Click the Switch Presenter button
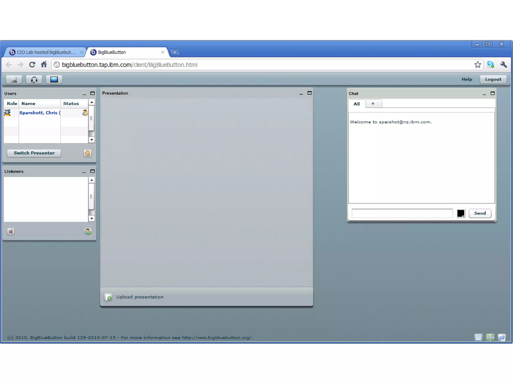This screenshot has width=513, height=385. (x=34, y=153)
